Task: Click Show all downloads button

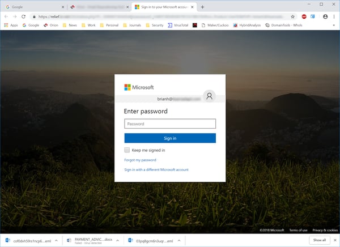Action: pos(319,240)
